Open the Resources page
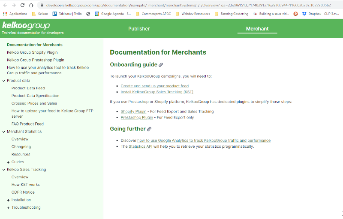 point(21,154)
